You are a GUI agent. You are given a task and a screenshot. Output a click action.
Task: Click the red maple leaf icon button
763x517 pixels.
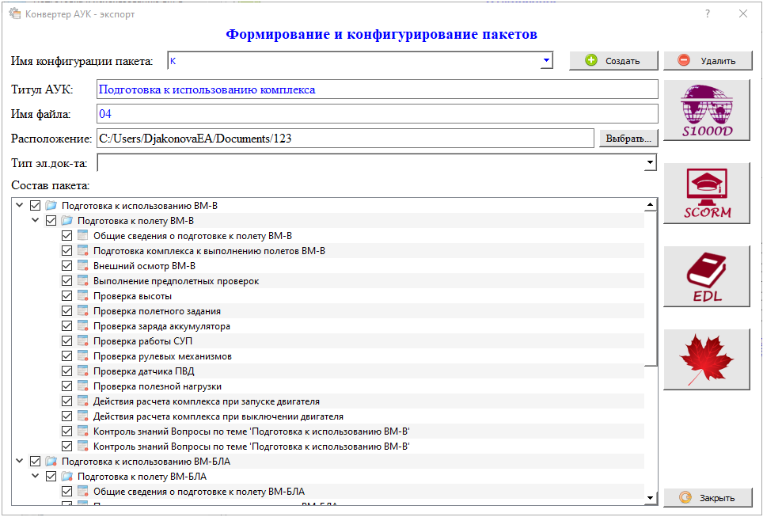tap(706, 359)
